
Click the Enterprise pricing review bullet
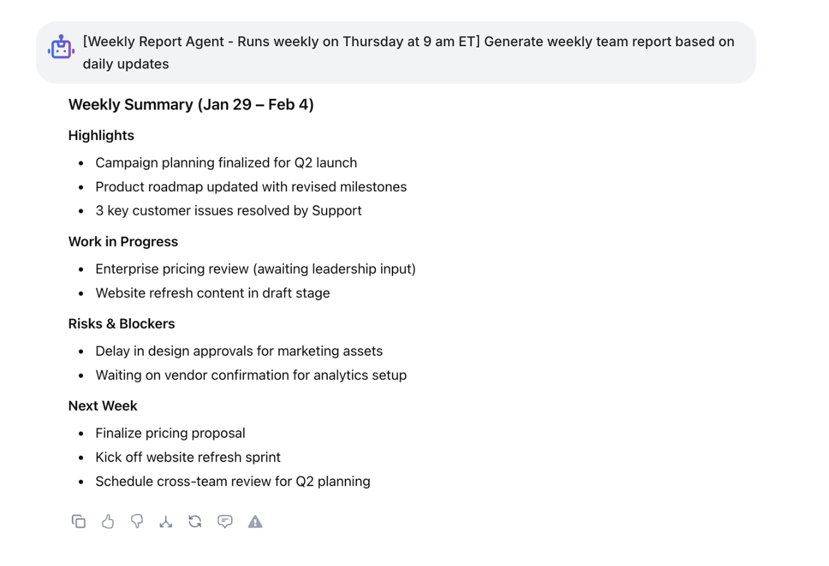point(256,269)
